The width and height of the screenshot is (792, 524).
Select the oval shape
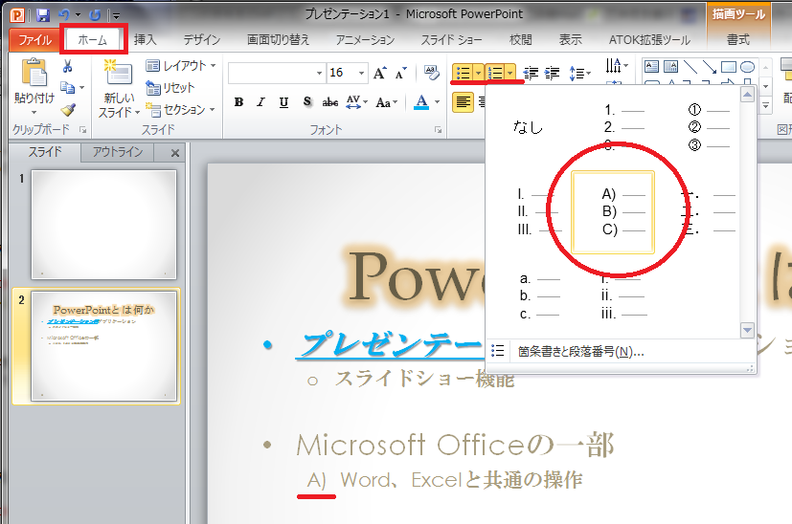748,67
